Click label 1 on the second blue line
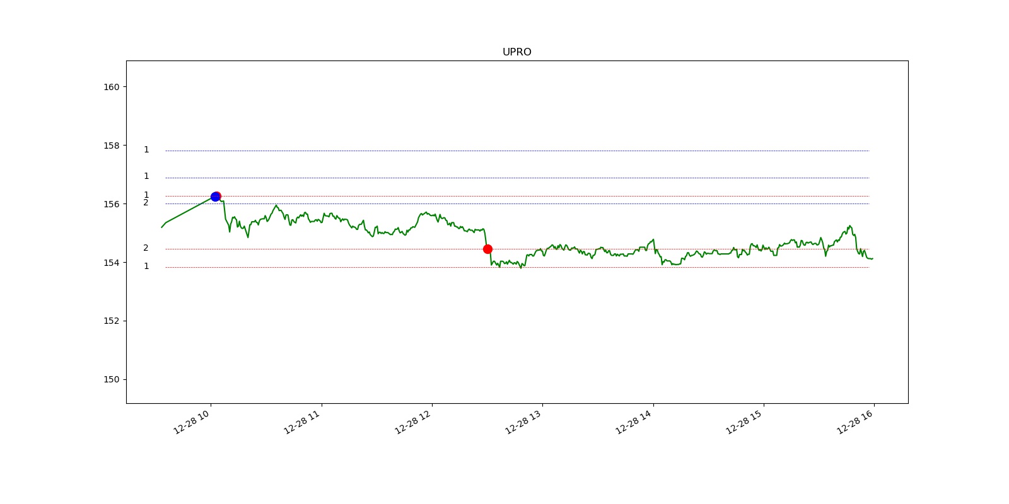The image size is (1009, 504). 146,176
